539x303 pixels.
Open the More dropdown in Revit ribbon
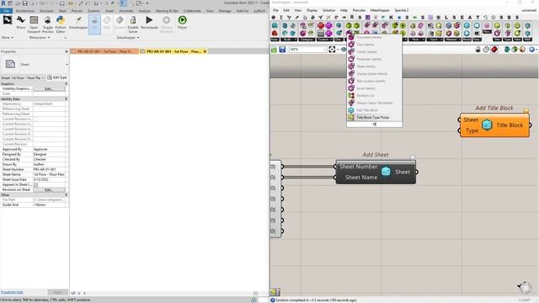pyautogui.click(x=8, y=37)
